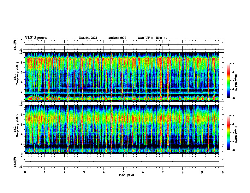Click the "5" tick on the time axis

click(x=123, y=172)
